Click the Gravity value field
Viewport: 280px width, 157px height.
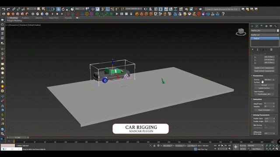[268, 80]
